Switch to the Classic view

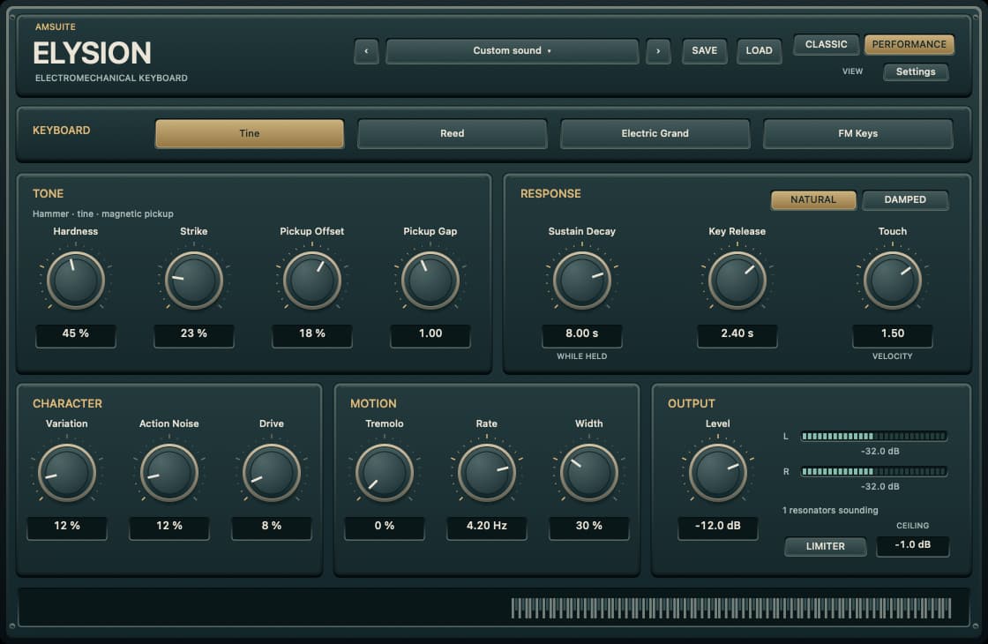[x=826, y=44]
